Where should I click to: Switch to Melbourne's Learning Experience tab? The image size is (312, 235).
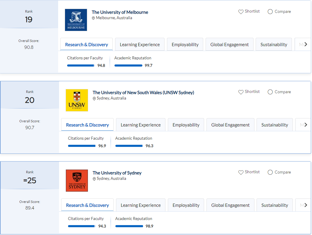(x=140, y=45)
